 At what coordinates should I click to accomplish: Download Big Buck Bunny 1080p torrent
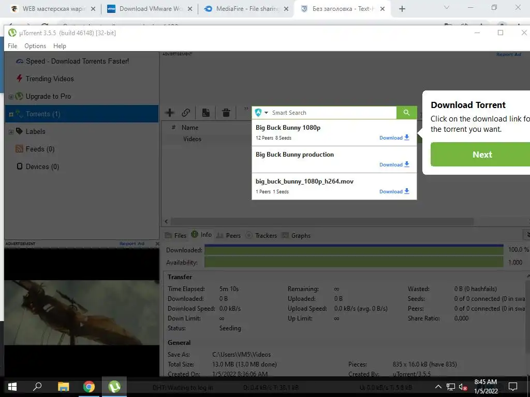tap(394, 138)
